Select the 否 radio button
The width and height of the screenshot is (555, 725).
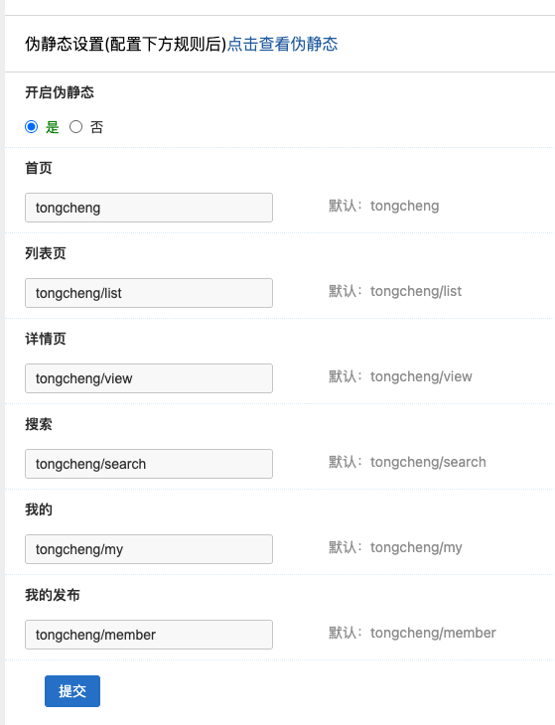[75, 127]
